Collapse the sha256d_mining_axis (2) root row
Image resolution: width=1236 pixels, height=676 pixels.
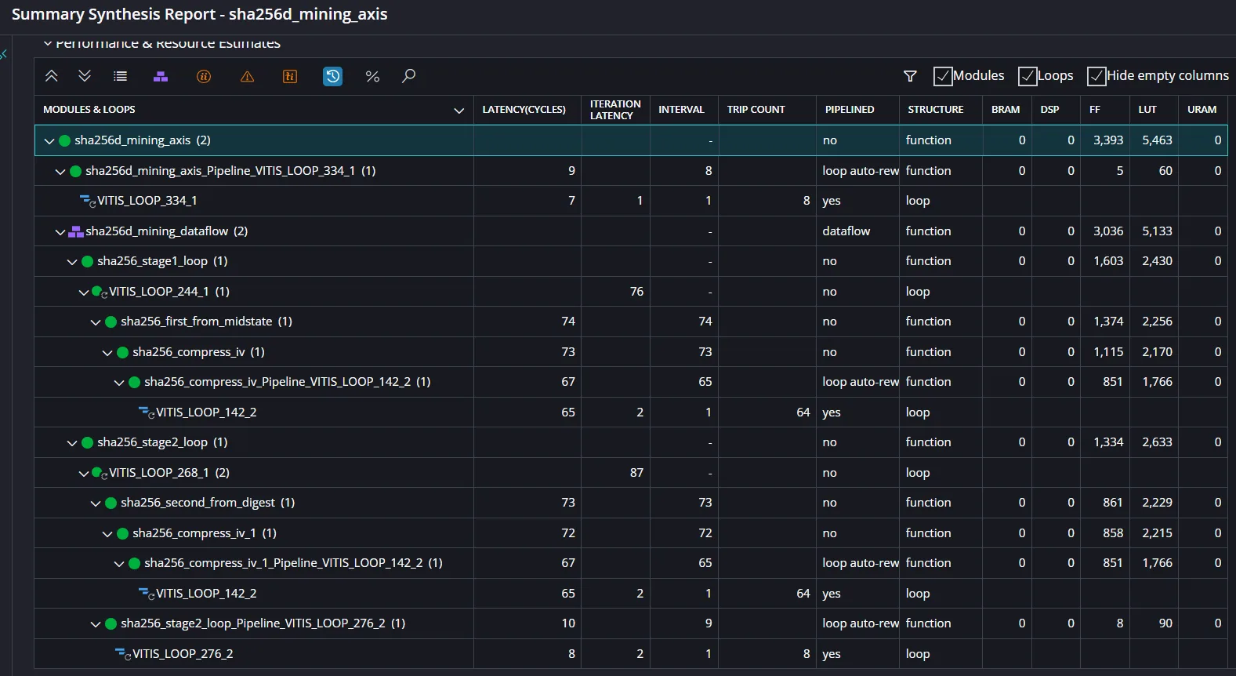point(49,141)
